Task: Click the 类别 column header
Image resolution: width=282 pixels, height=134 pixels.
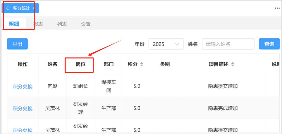Action: click(165, 64)
